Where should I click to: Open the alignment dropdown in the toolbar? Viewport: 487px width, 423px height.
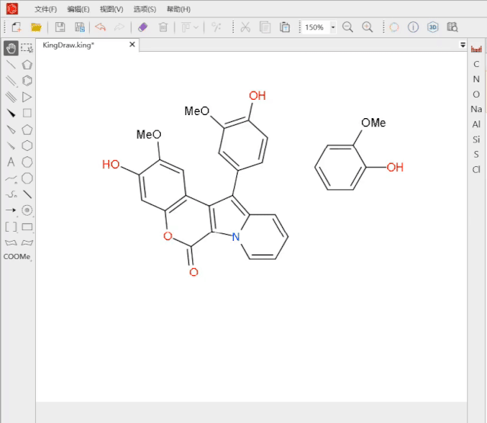(190, 27)
